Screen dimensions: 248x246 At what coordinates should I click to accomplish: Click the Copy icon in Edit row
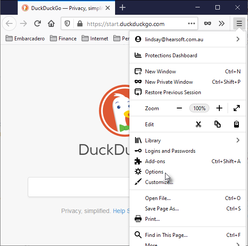[x=218, y=125]
